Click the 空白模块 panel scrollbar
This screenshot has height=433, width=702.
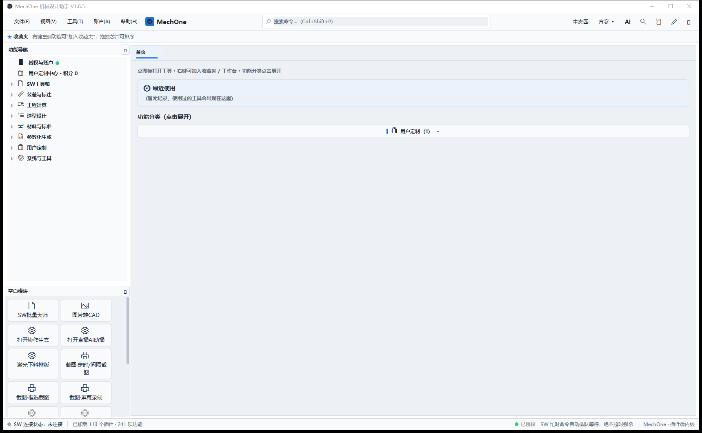[128, 331]
